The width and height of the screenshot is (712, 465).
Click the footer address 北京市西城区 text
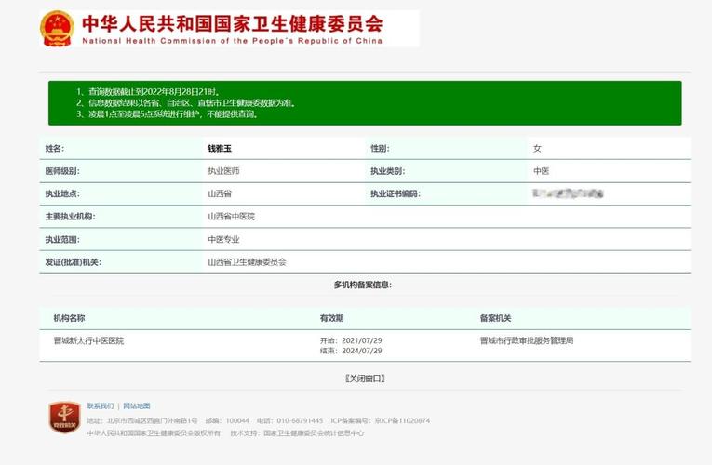click(x=142, y=420)
